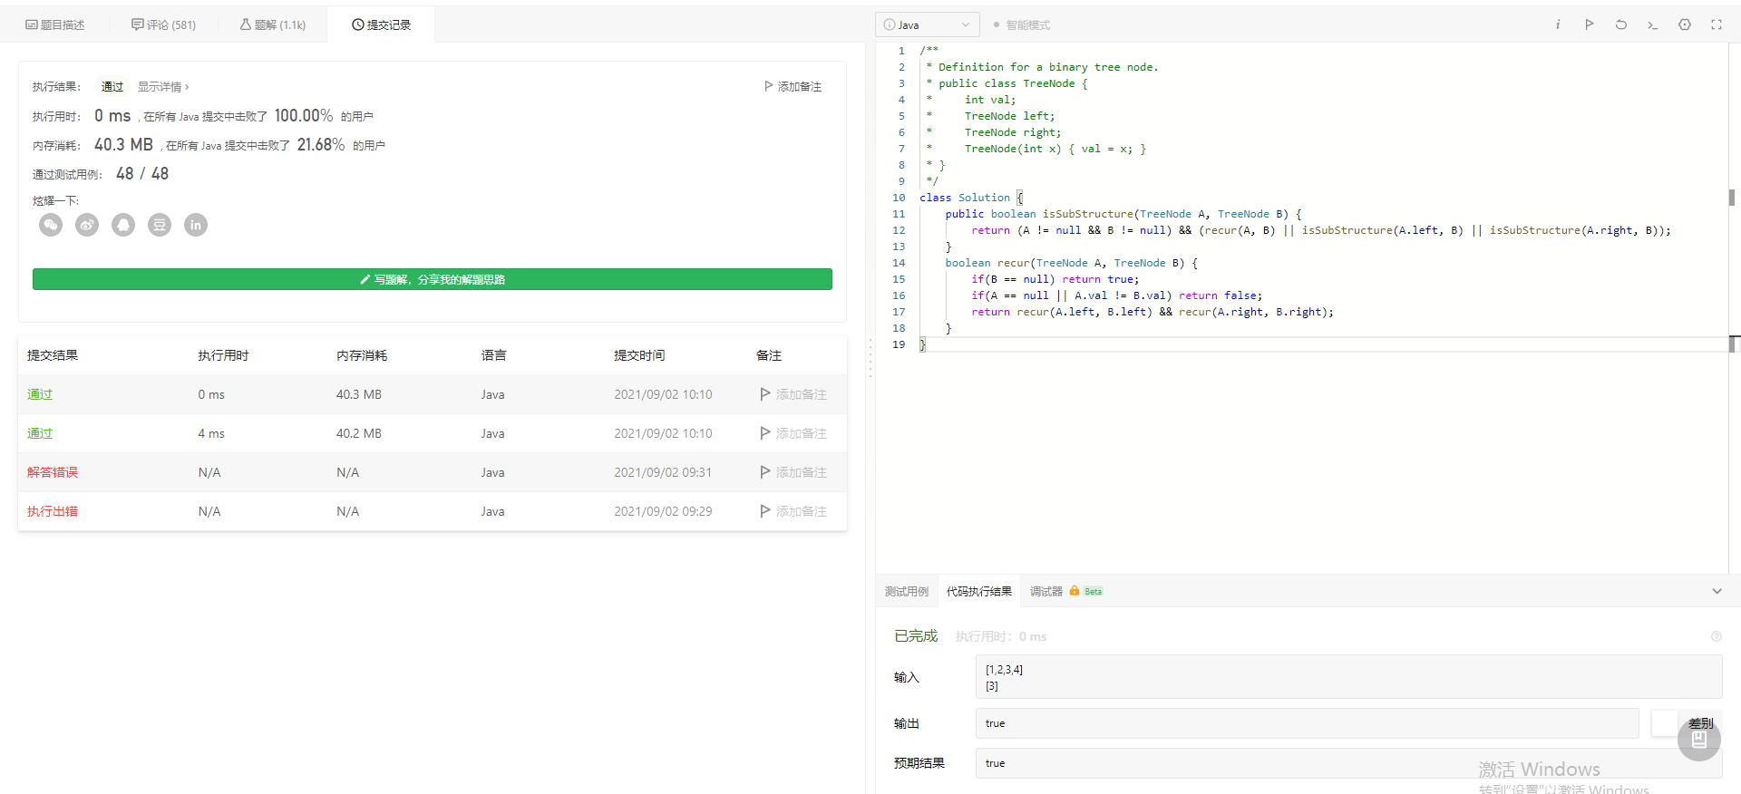Click the 48 / 48 passed cases text
The height and width of the screenshot is (794, 1741).
click(142, 173)
